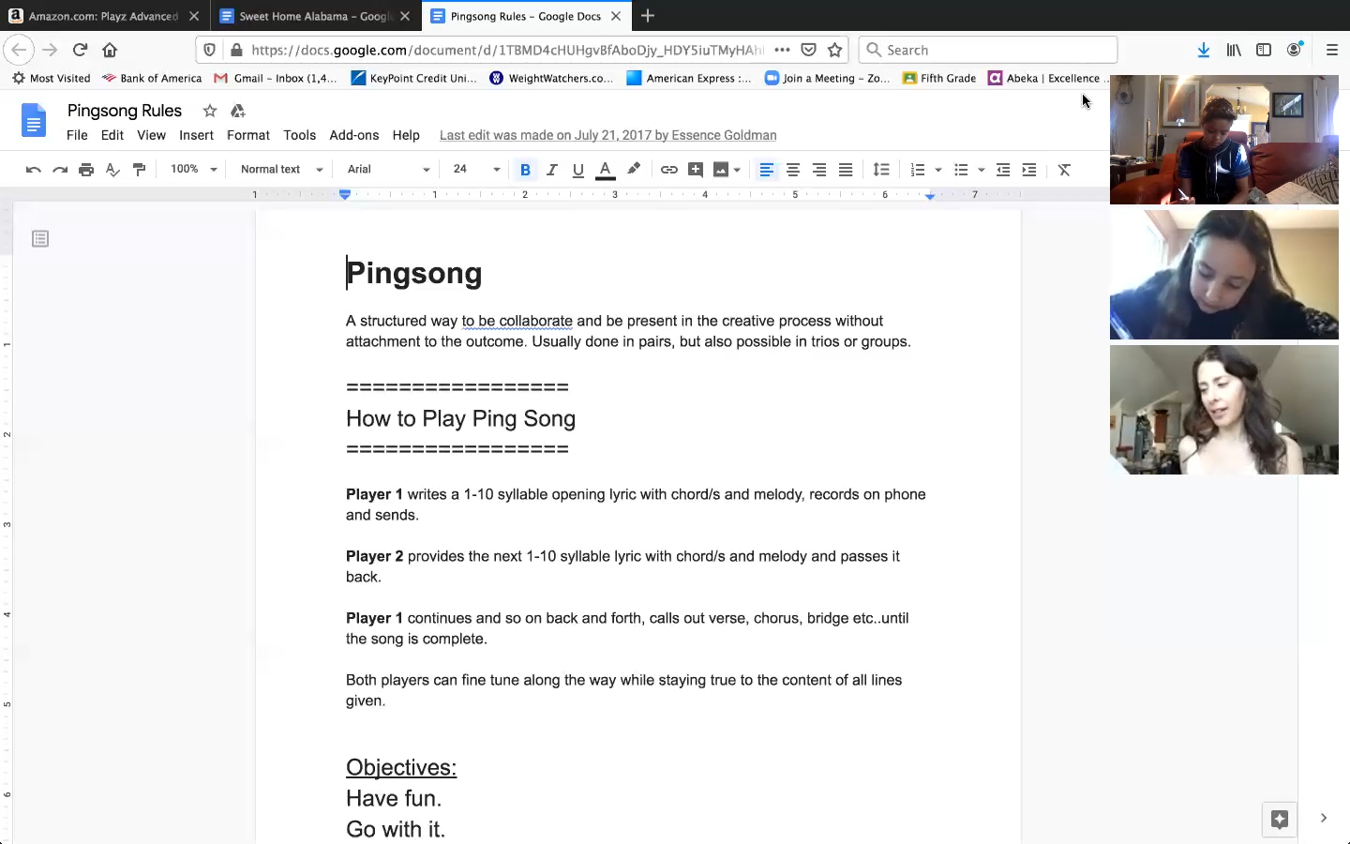1350x844 pixels.
Task: Toggle bold formatting
Action: click(525, 170)
